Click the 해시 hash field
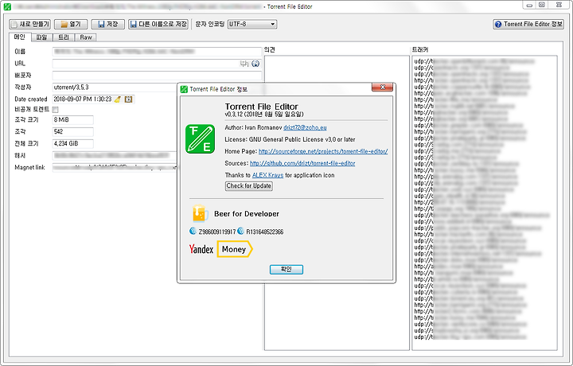573x366 pixels. [x=115, y=156]
